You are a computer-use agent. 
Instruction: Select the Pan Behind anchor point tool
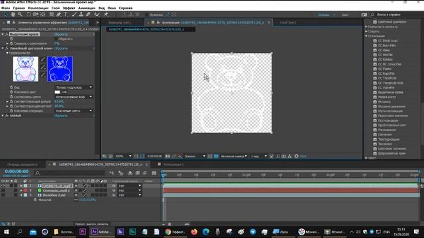pos(42,15)
